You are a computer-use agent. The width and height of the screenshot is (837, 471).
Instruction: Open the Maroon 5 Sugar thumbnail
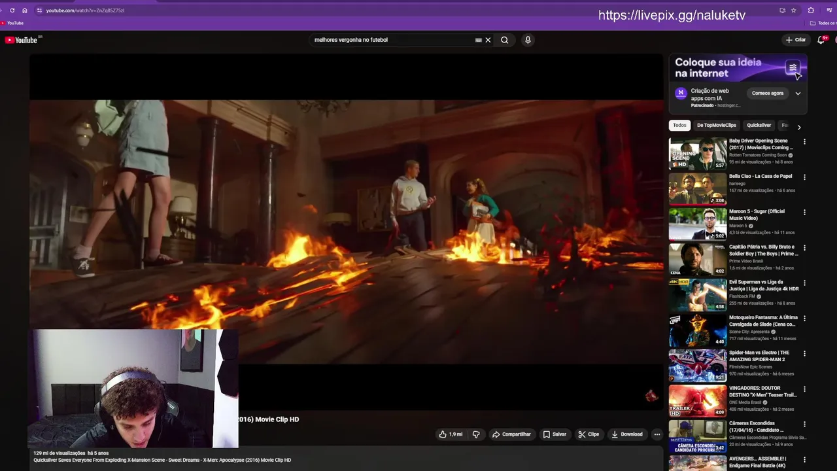point(698,224)
